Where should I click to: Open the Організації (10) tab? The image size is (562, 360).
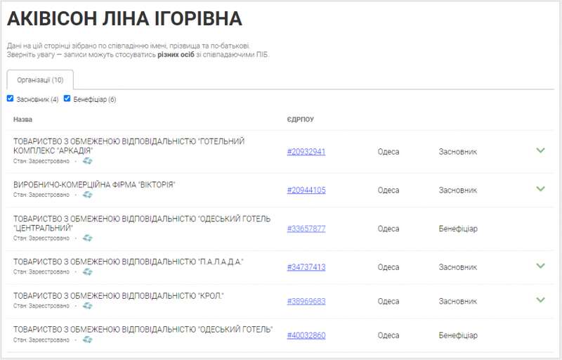coord(40,80)
